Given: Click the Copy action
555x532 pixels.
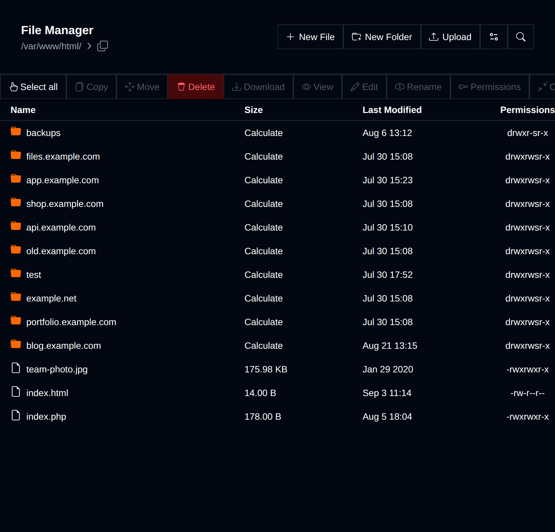Looking at the screenshot, I should point(92,87).
